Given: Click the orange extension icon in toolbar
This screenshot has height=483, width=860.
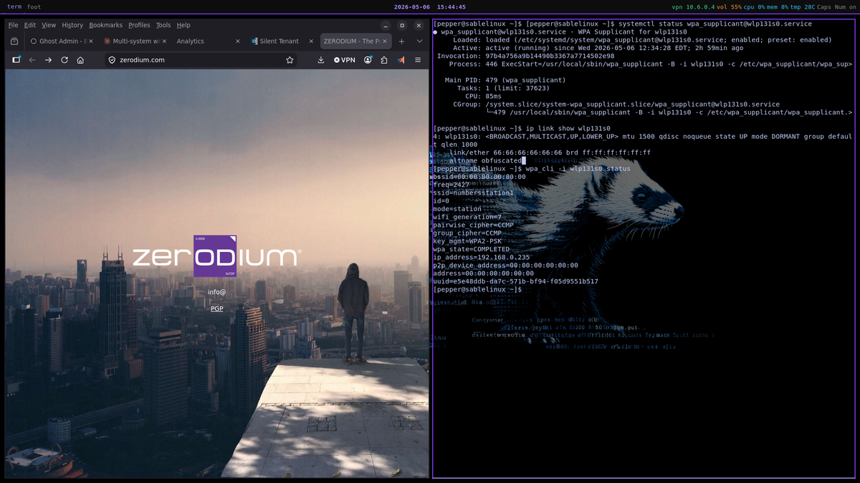Looking at the screenshot, I should point(401,60).
